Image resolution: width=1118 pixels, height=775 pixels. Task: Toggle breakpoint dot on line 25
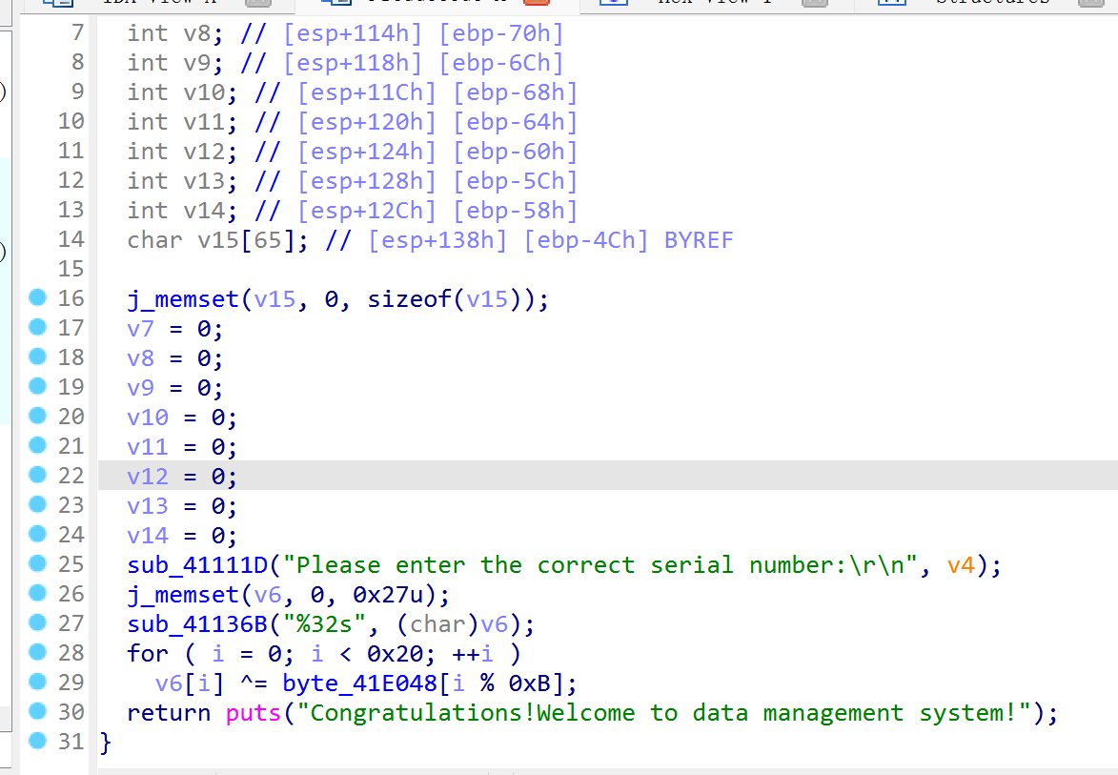[x=38, y=564]
